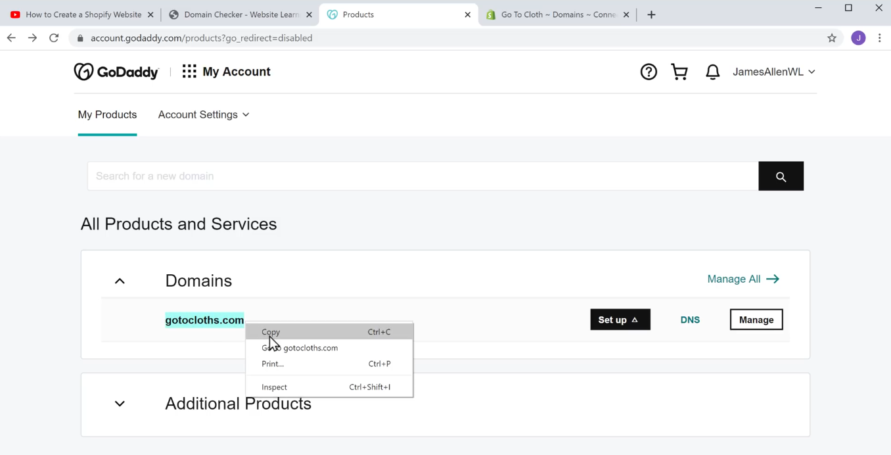Image resolution: width=891 pixels, height=455 pixels.
Task: Open the Chrome profile avatar
Action: pyautogui.click(x=858, y=38)
